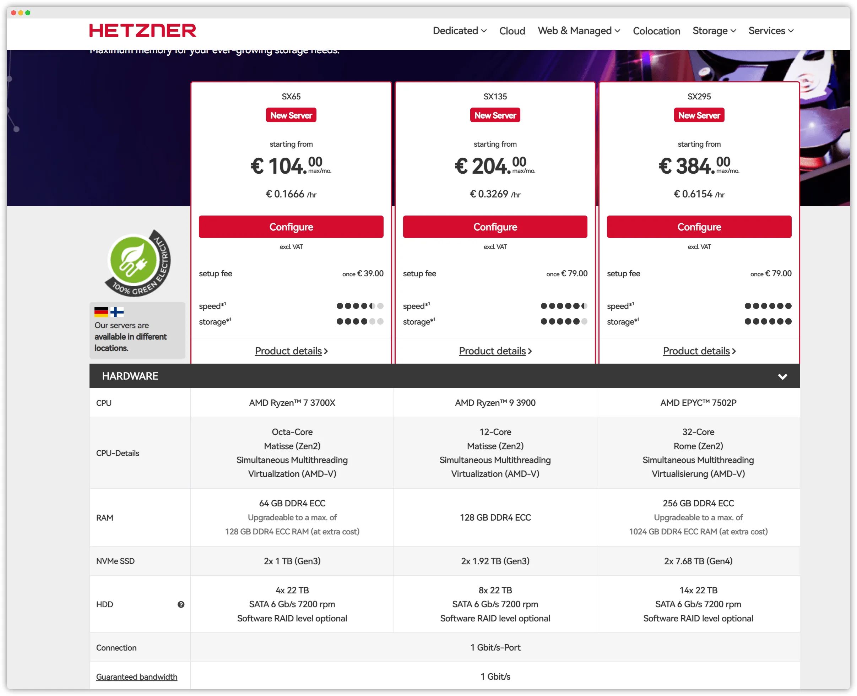The height and width of the screenshot is (696, 857).
Task: Click the SX65 model name
Action: tap(291, 97)
